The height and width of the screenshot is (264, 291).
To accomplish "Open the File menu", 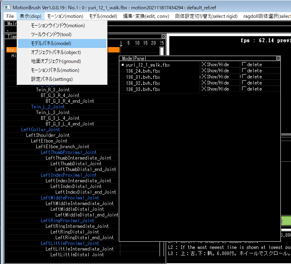I will 10,16.
